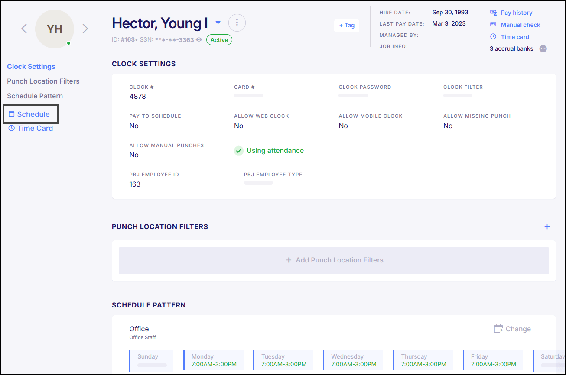Click Add Punch Location Filters button

click(x=334, y=260)
